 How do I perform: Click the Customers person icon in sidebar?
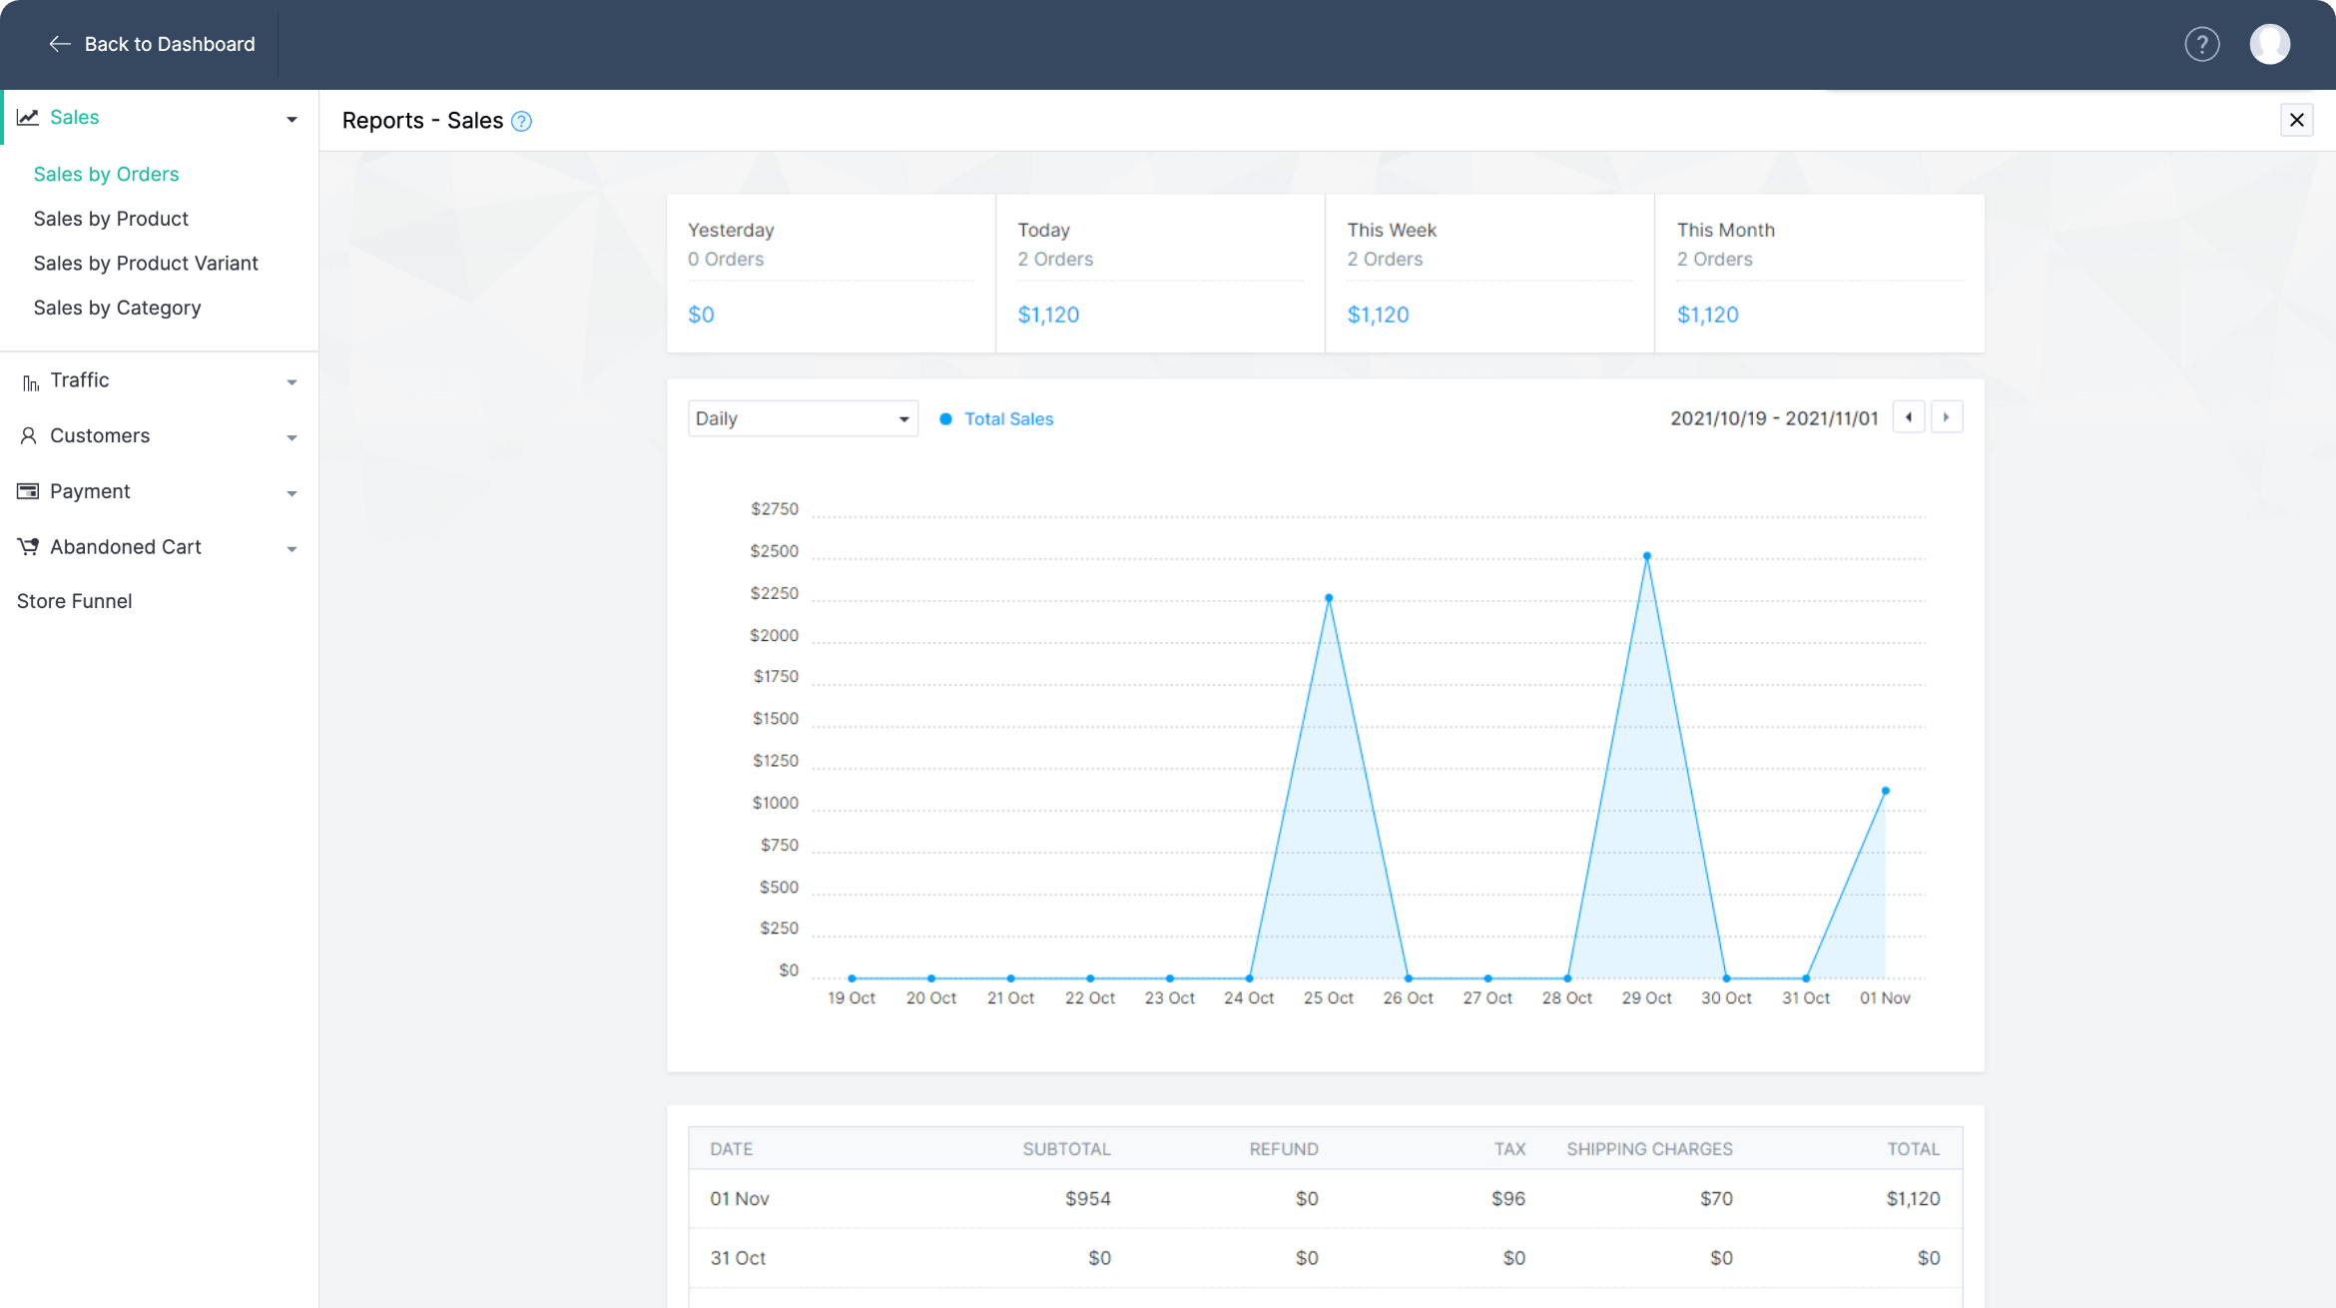28,435
